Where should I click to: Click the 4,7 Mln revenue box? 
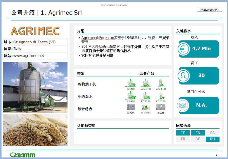click(199, 49)
